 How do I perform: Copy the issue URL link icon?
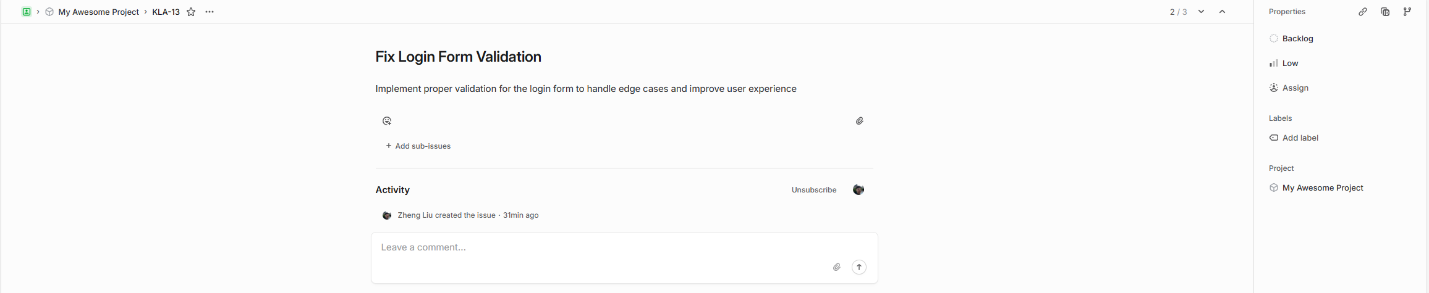pos(1363,12)
